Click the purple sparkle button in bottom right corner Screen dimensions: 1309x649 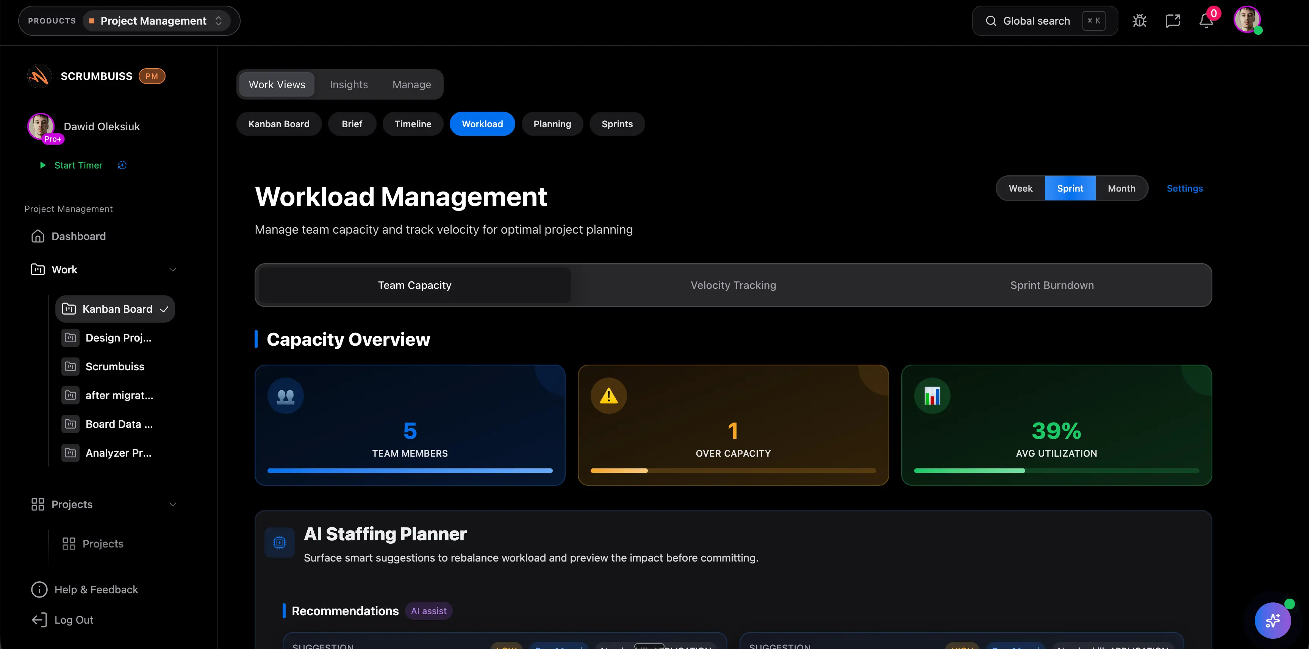pyautogui.click(x=1273, y=620)
